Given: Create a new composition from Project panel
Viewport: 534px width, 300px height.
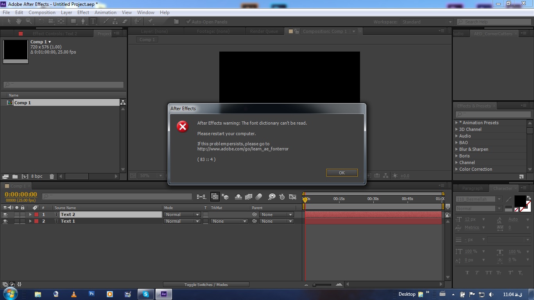Looking at the screenshot, I should [x=25, y=177].
